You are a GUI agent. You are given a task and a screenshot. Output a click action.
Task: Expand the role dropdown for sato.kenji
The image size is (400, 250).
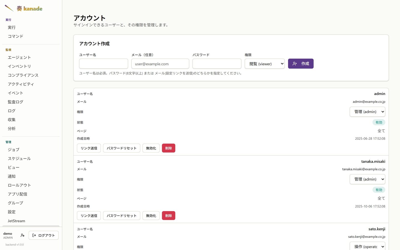click(x=367, y=246)
